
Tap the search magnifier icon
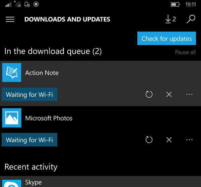click(x=191, y=19)
